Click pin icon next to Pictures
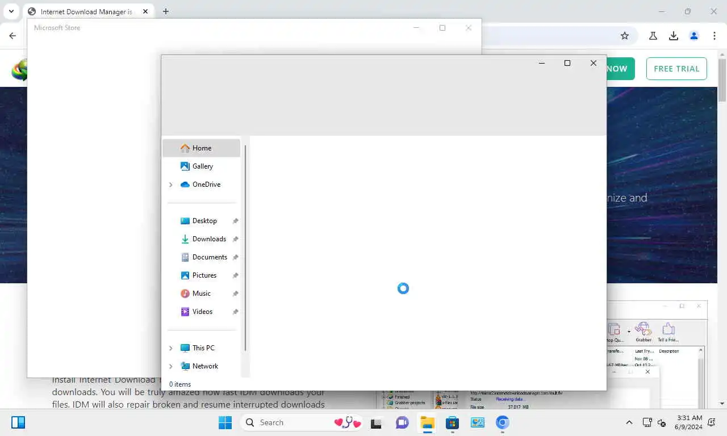The height and width of the screenshot is (436, 727). [x=235, y=275]
